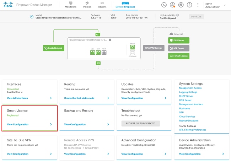Viewport: 231px width, 162px height.
Task: Click the High Availability Configure button
Action: 196,17
